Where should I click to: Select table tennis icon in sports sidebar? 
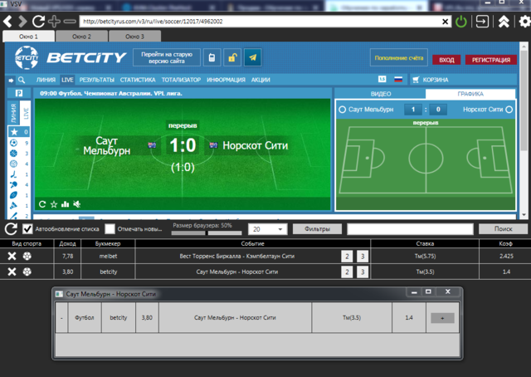click(x=13, y=185)
